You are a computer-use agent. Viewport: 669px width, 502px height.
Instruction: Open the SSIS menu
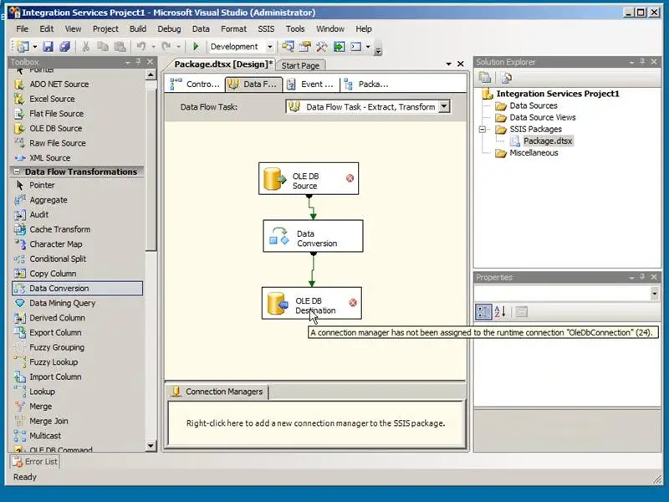[266, 28]
